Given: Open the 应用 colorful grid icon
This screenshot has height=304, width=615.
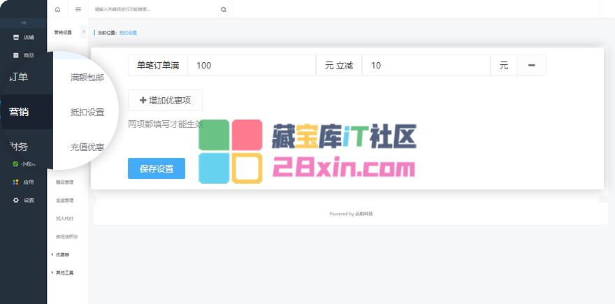Looking at the screenshot, I should pos(15,182).
